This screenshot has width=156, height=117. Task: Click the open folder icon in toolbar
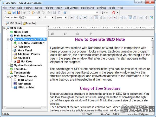[x=9, y=12]
